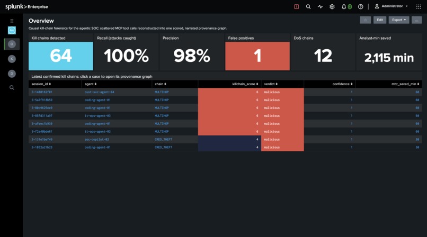Open the more actions ellipsis button

(x=416, y=20)
